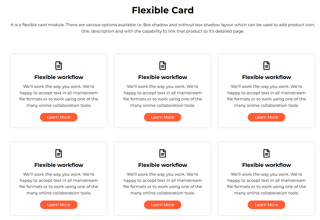Click the document icon in top-left card
This screenshot has width=320, height=220.
(59, 66)
